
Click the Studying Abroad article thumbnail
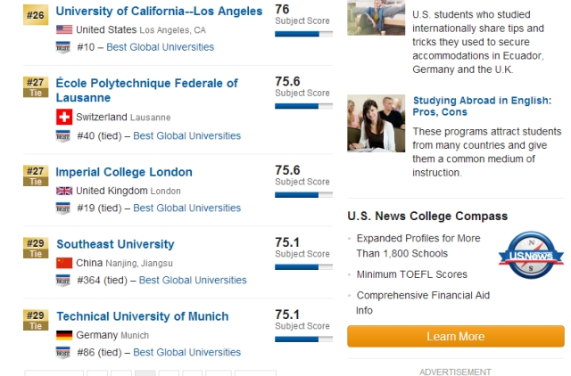376,122
